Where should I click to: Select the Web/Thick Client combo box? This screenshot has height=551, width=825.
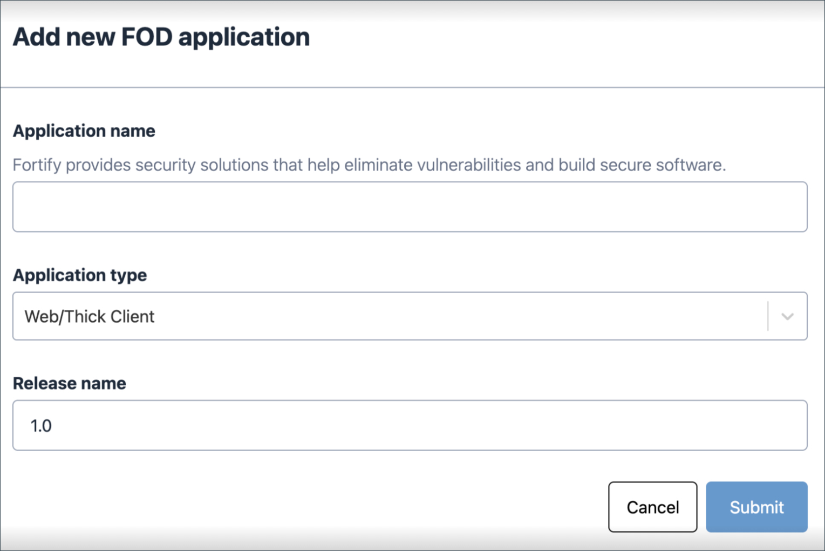(410, 316)
